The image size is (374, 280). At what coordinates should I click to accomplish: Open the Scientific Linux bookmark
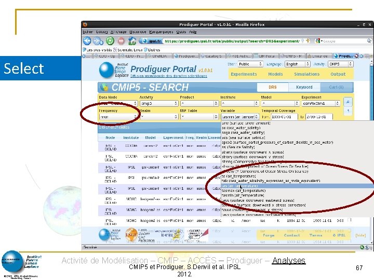click(128, 50)
